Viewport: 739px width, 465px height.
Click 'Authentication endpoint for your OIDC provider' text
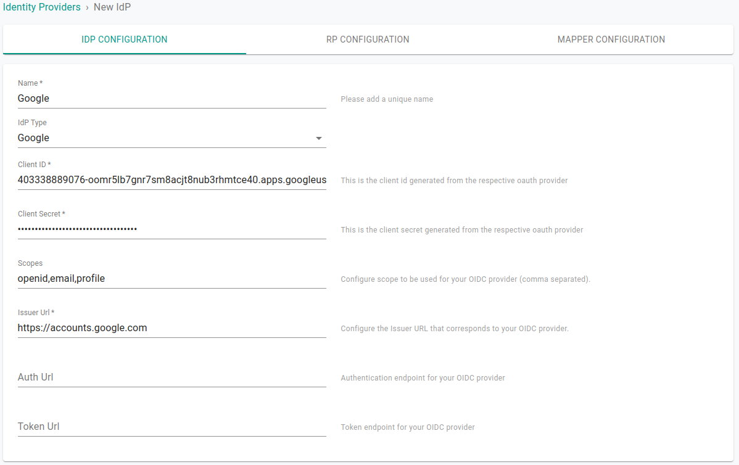(x=423, y=378)
